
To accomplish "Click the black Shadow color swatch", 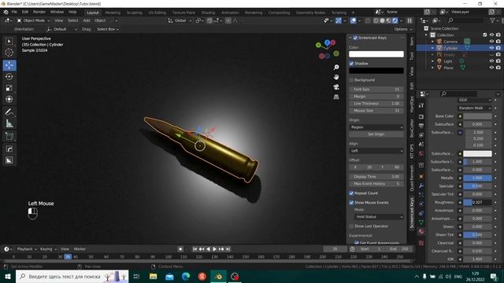I will [376, 71].
